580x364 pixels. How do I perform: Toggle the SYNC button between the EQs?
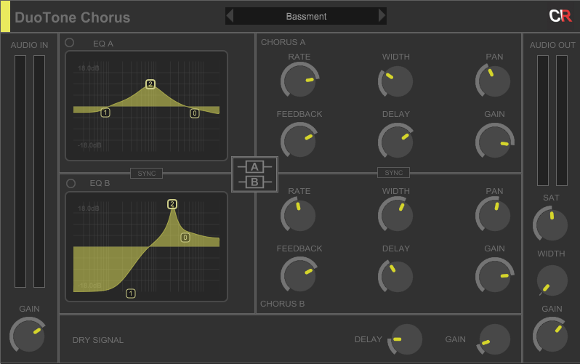click(x=146, y=173)
